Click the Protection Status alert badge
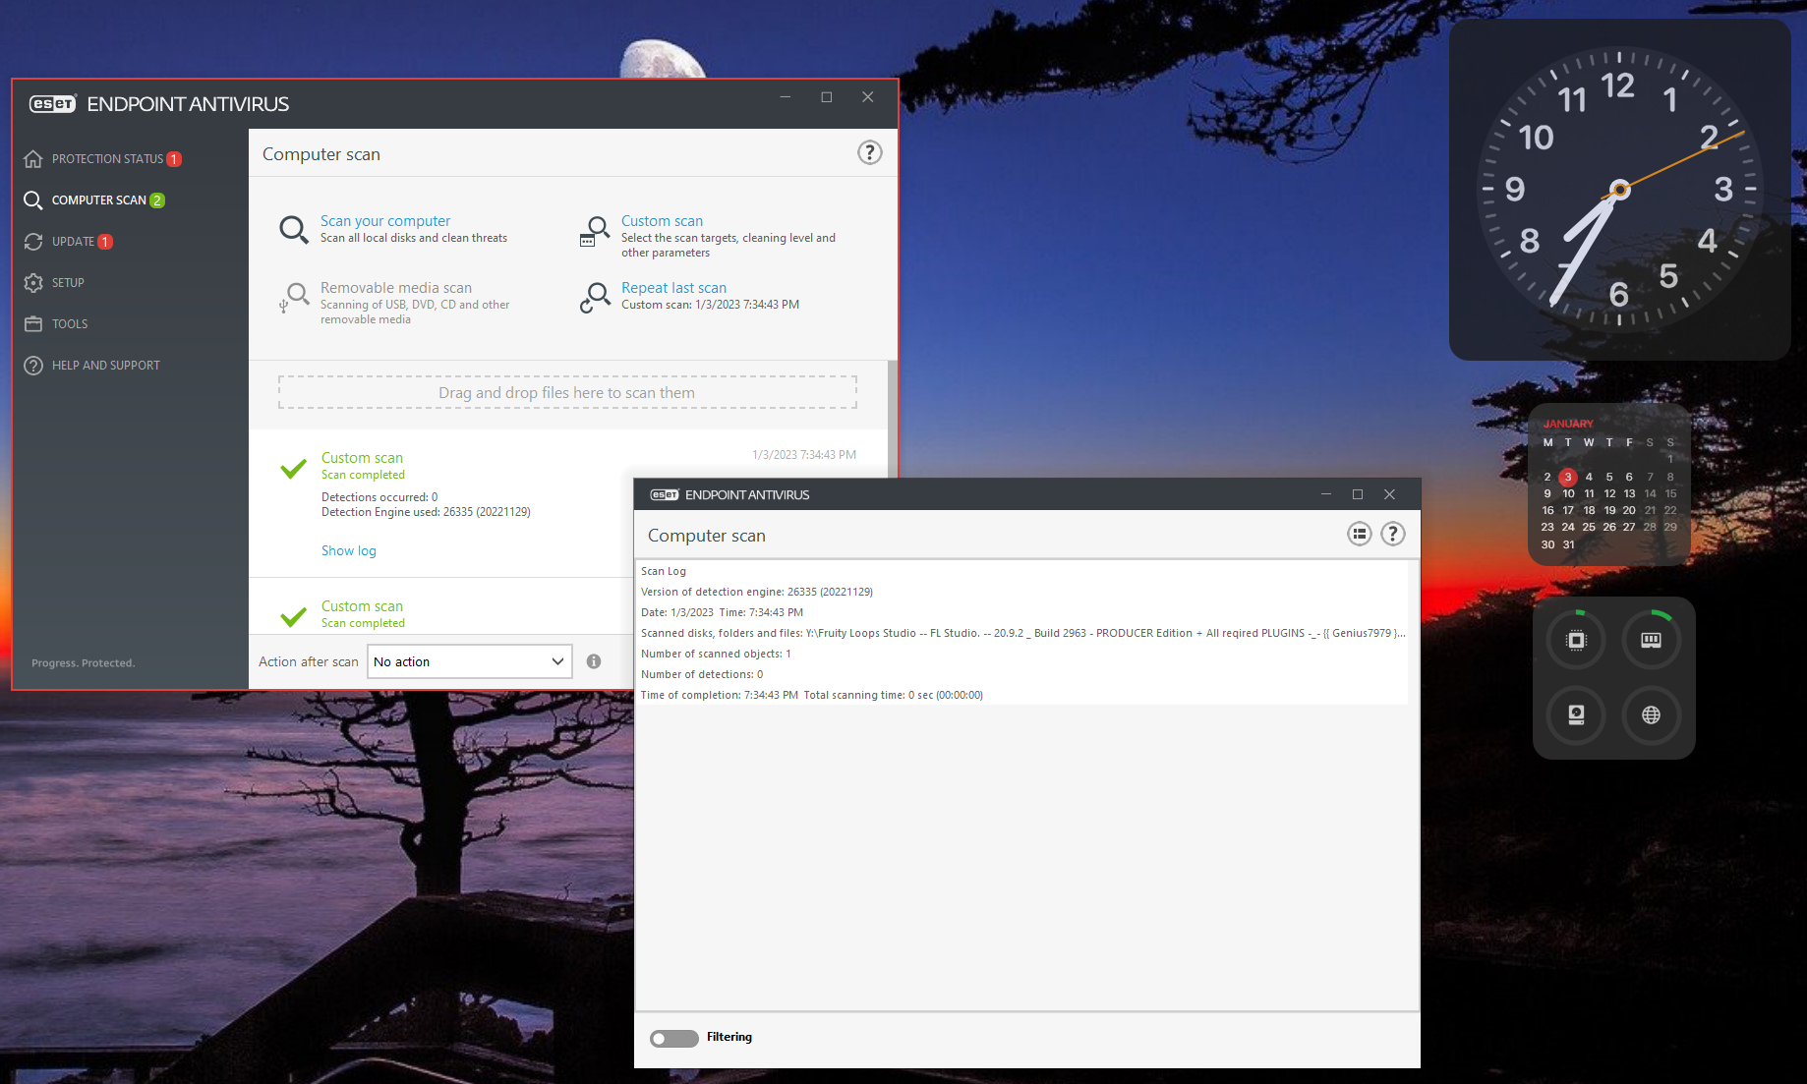The image size is (1807, 1084). click(x=174, y=159)
